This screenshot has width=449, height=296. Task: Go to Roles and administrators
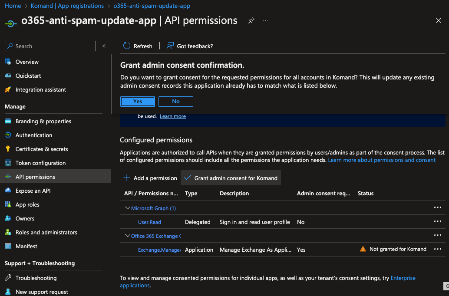[46, 232]
